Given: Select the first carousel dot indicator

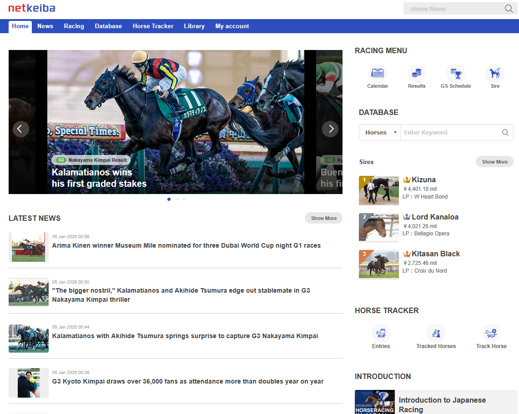Looking at the screenshot, I should coord(169,200).
